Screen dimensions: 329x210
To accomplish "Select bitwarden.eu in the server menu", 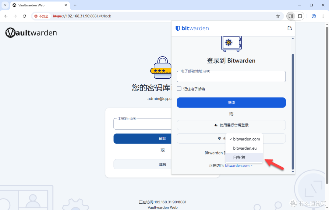I will tap(244, 148).
